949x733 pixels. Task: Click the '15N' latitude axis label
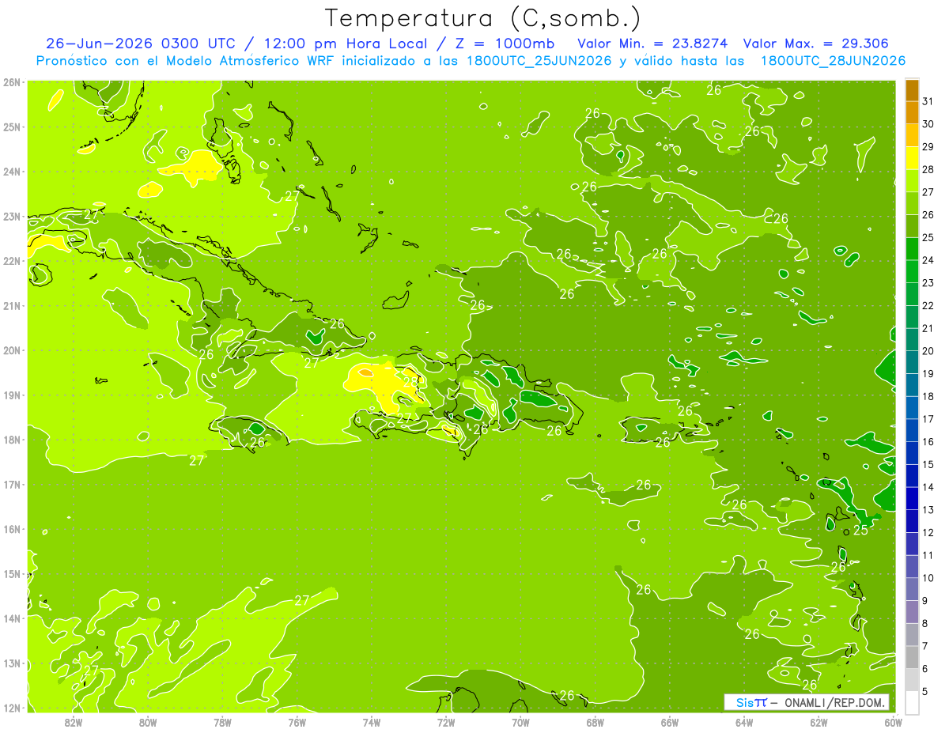(12, 574)
